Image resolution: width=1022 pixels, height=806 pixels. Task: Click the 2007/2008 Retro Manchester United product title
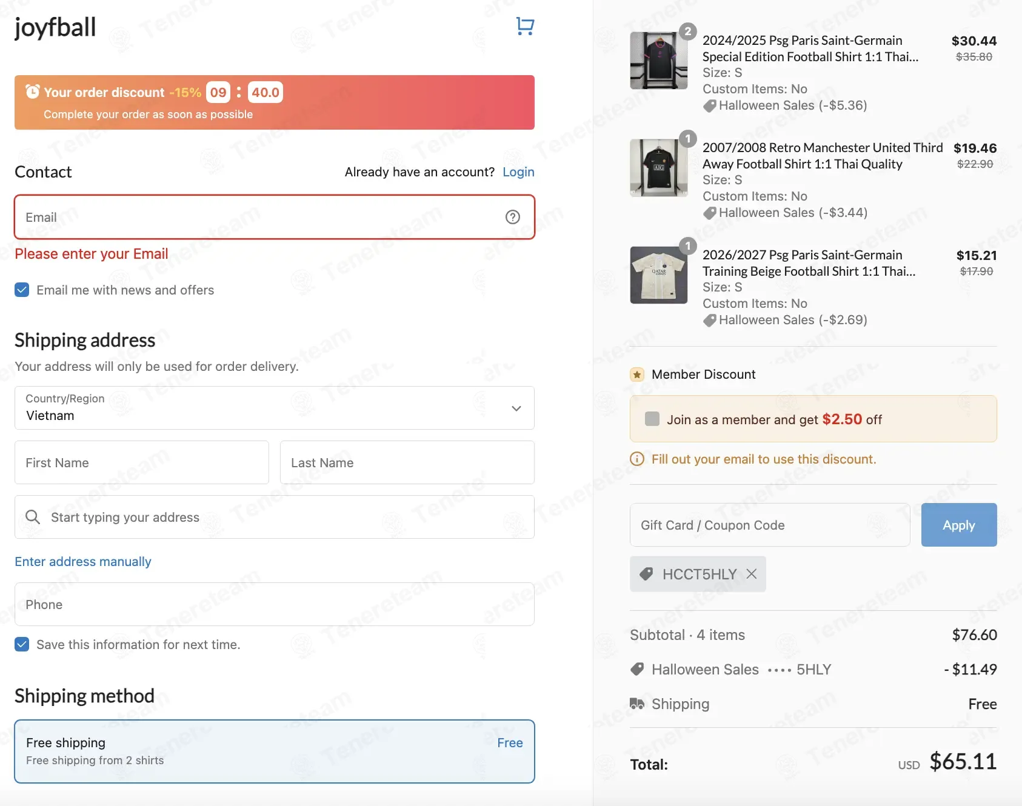(823, 156)
